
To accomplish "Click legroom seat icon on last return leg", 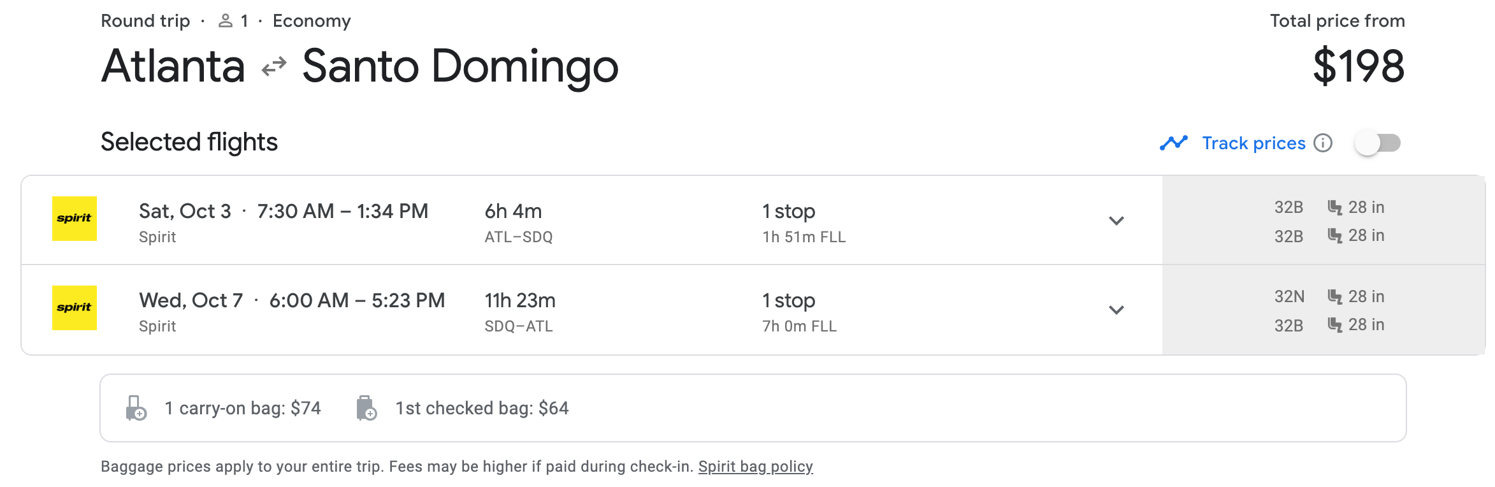I will [1334, 325].
